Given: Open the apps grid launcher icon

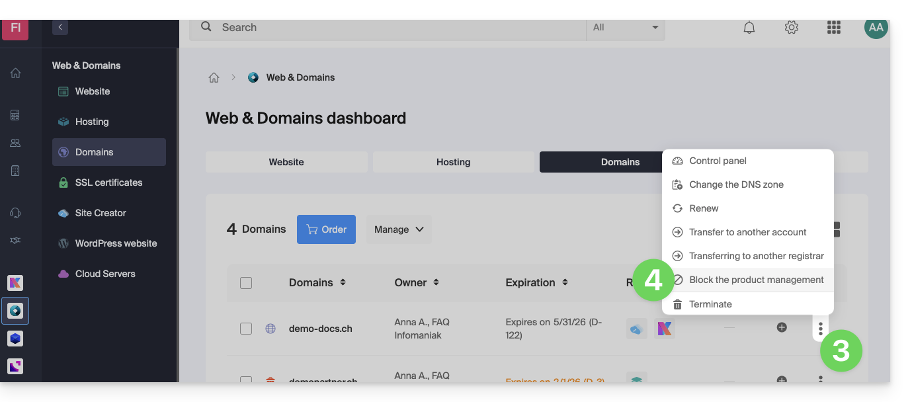Looking at the screenshot, I should (x=833, y=28).
